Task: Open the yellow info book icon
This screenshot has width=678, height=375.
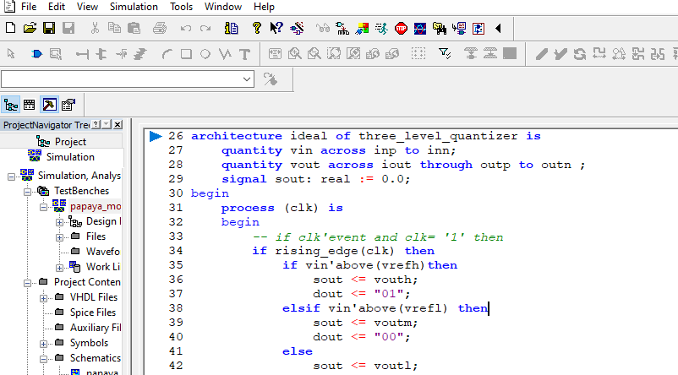Action: click(x=232, y=29)
